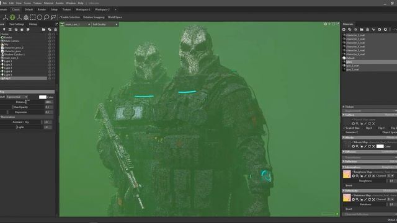
Task: Click the folder icon in the Materials toolbar
Action: 362,30
